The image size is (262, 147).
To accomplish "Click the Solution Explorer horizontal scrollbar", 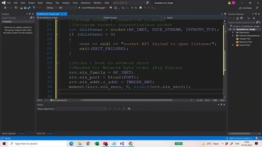I will 240,134.
